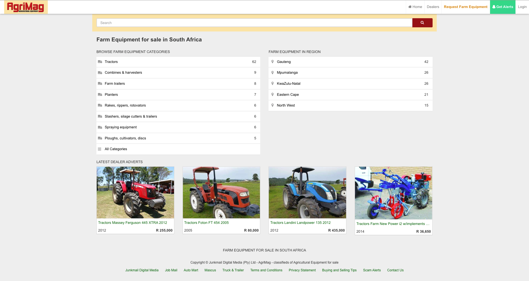This screenshot has width=529, height=281.
Task: Open the Massey Ferguson 445 XTRA photo
Action: [135, 192]
